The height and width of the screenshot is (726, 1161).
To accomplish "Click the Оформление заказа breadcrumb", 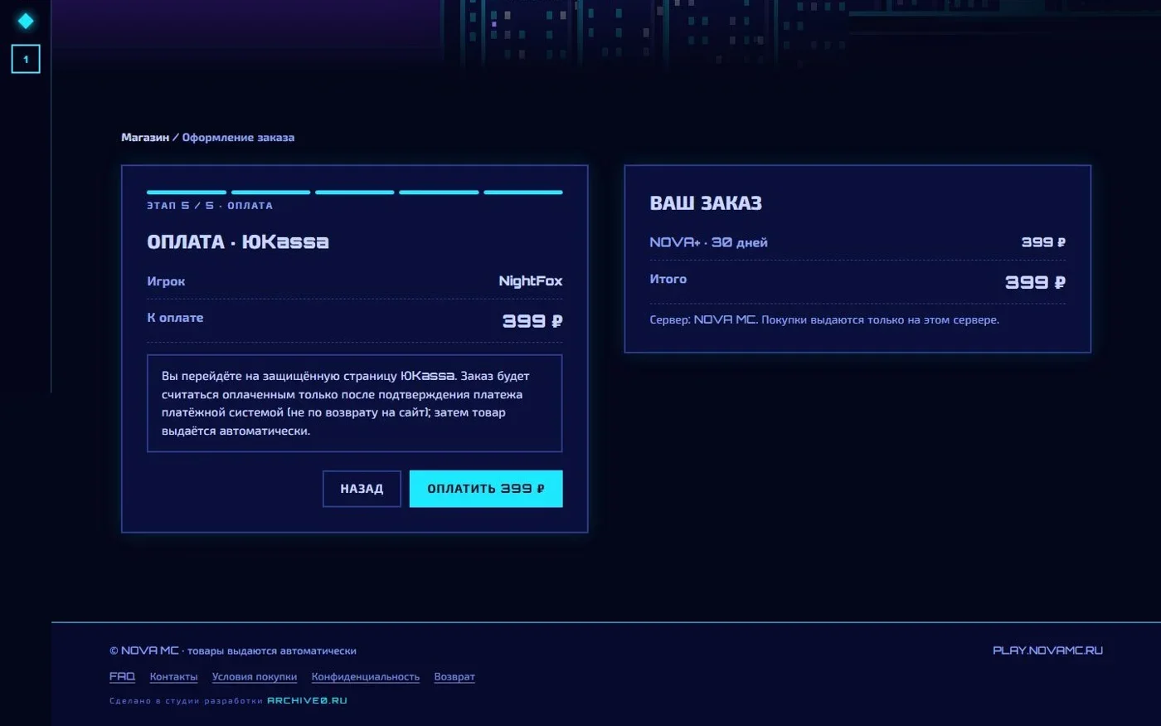I will click(x=238, y=138).
